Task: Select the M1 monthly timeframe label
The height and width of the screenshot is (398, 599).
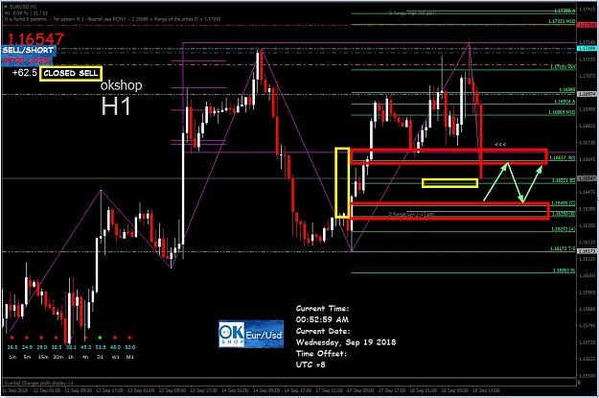Action: point(130,357)
